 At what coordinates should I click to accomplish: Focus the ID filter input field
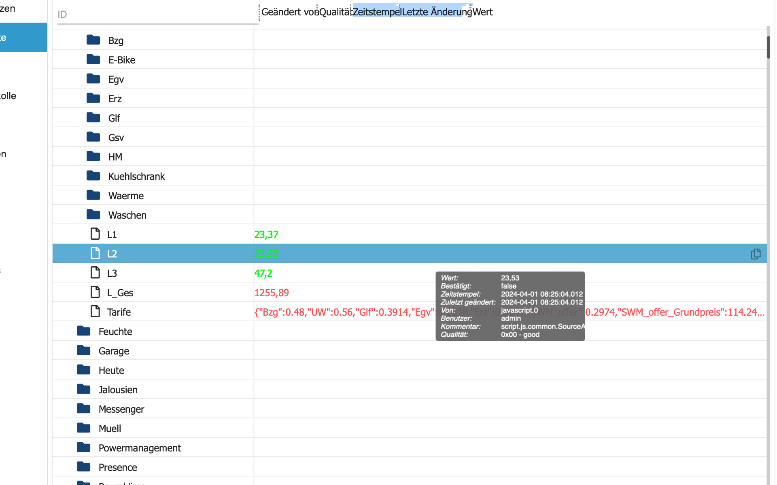pos(157,15)
